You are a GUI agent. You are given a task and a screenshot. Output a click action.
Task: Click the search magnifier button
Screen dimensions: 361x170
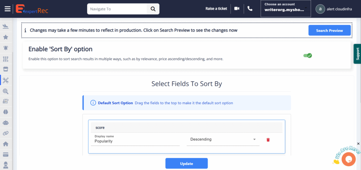[x=153, y=9]
